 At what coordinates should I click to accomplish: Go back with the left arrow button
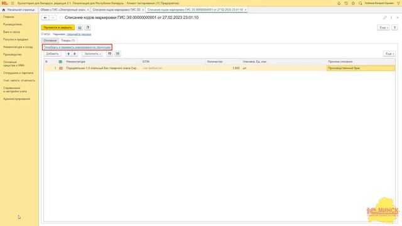45,18
